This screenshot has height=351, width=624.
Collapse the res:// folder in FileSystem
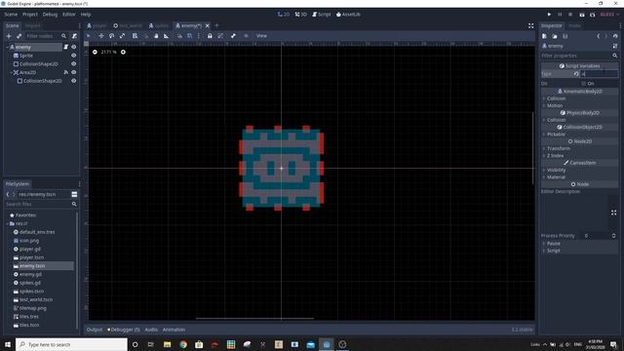[x=8, y=223]
